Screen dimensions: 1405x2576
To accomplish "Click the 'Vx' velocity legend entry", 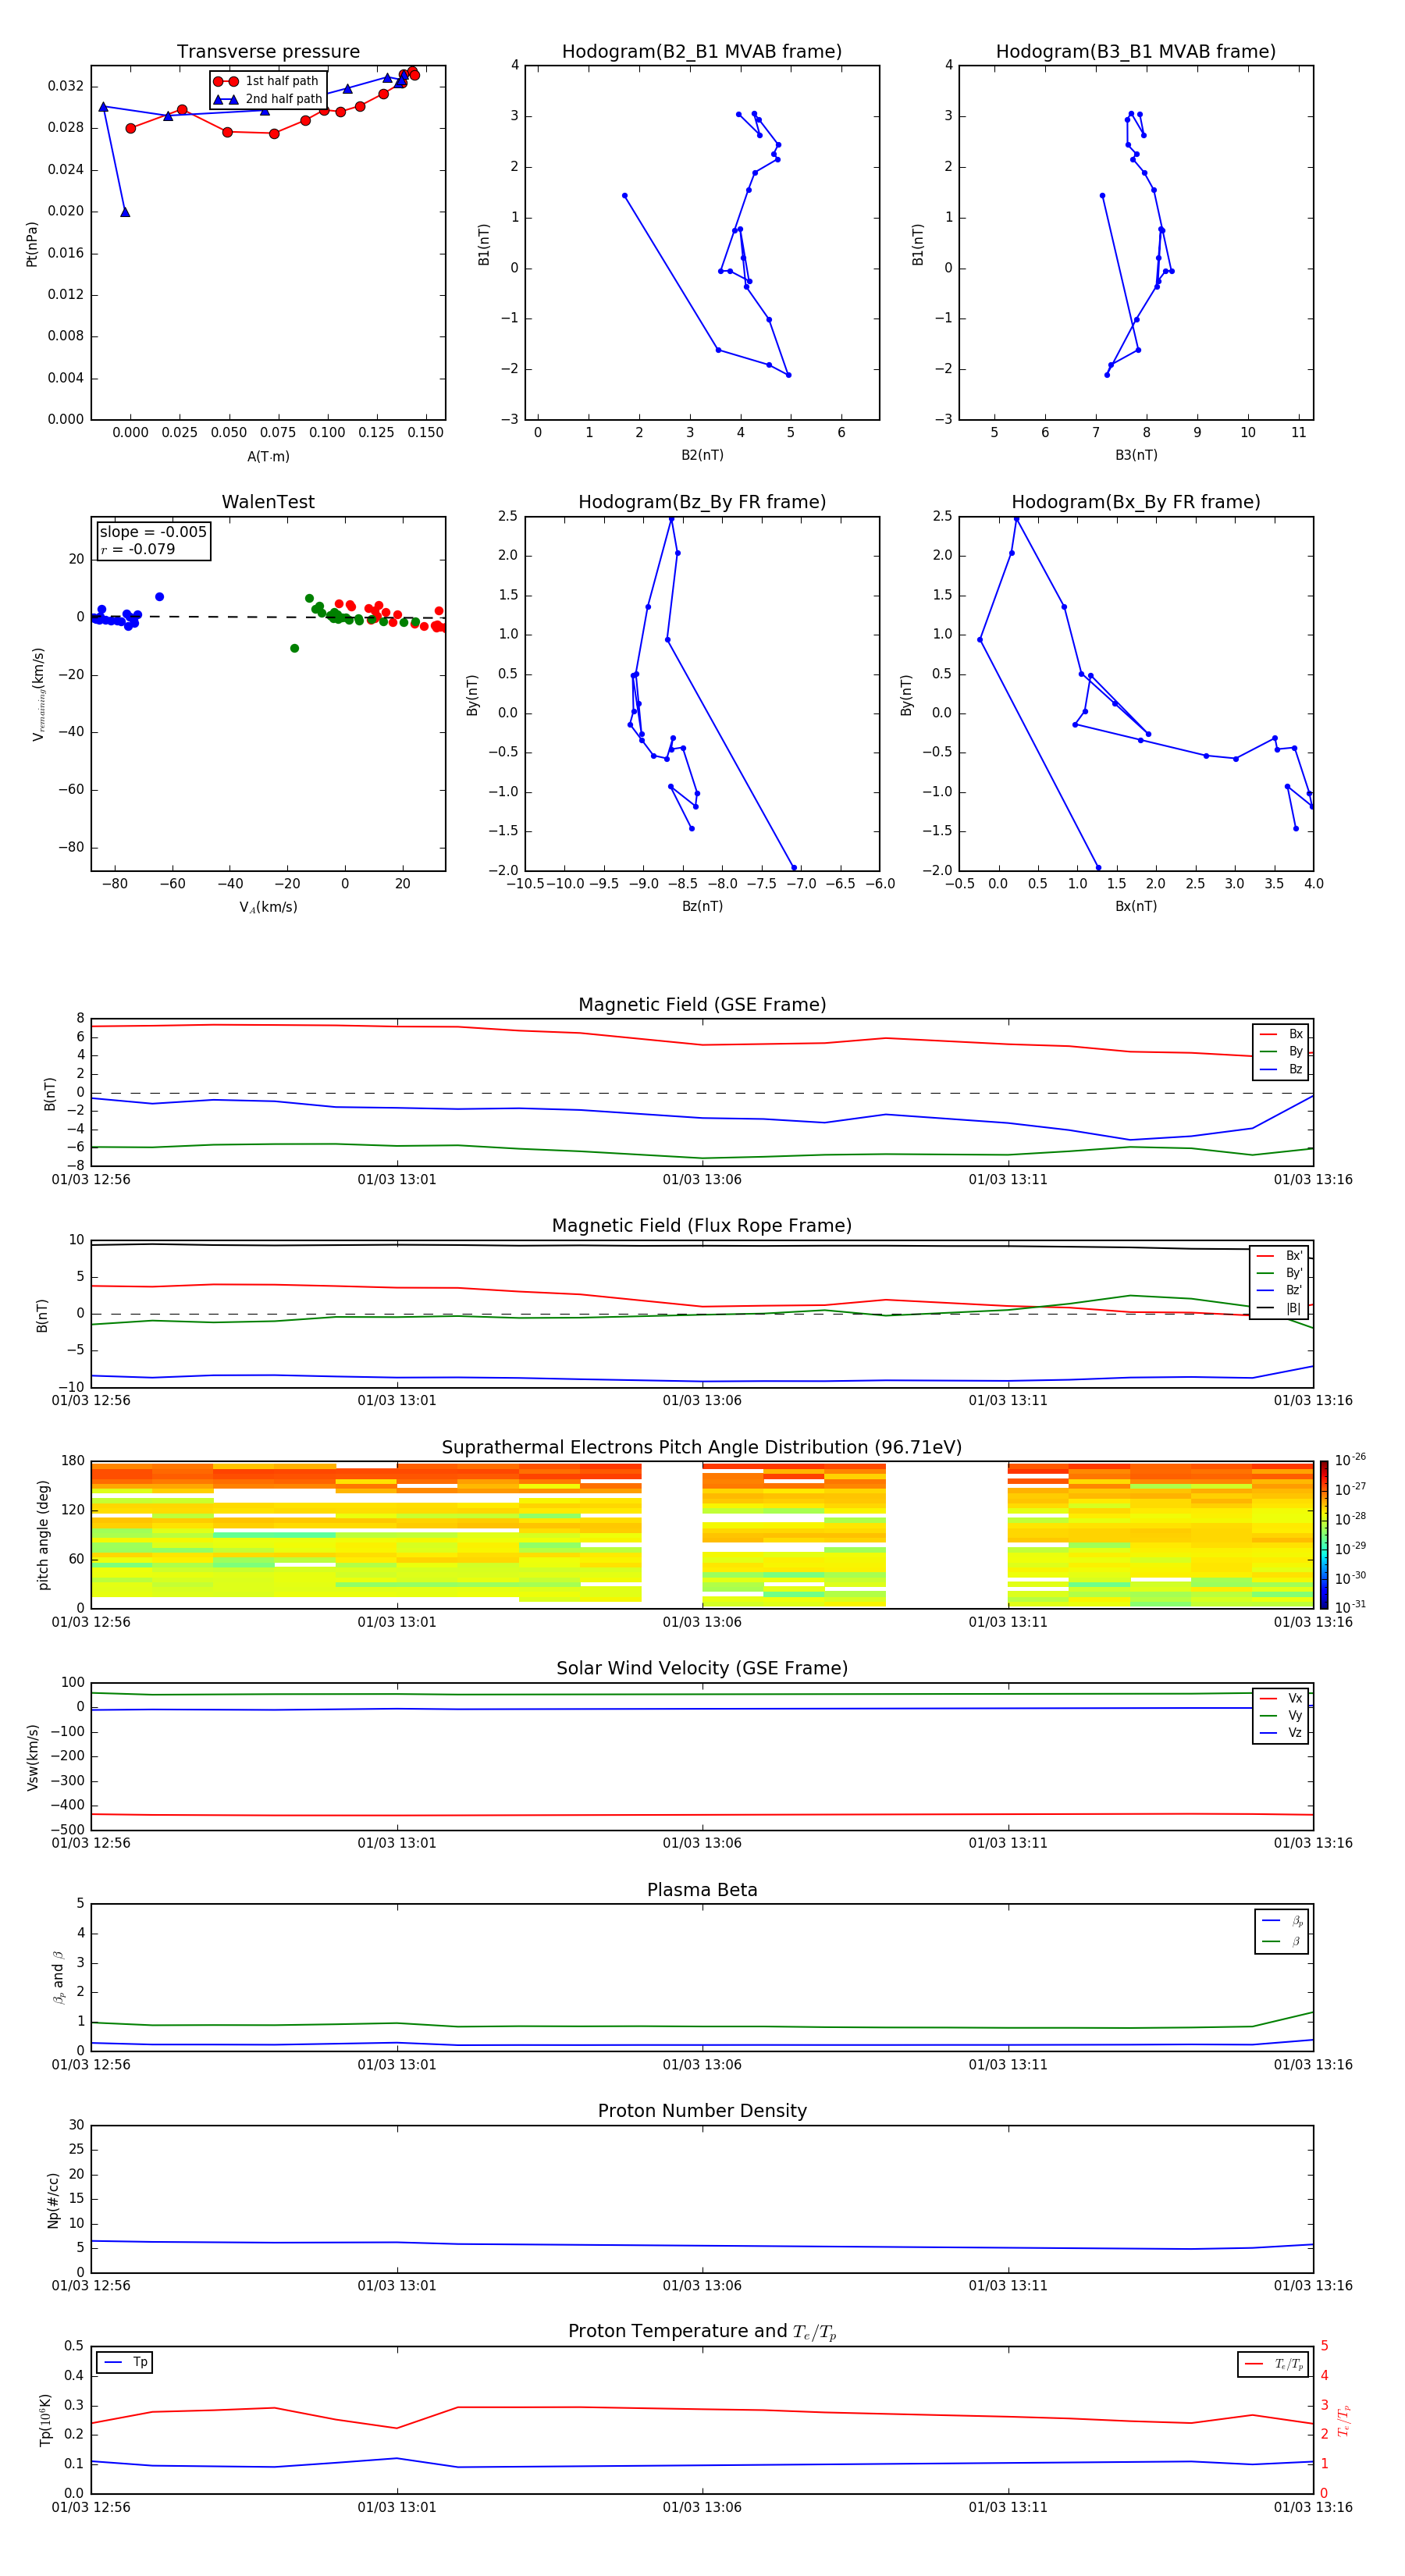I will pos(1281,1698).
